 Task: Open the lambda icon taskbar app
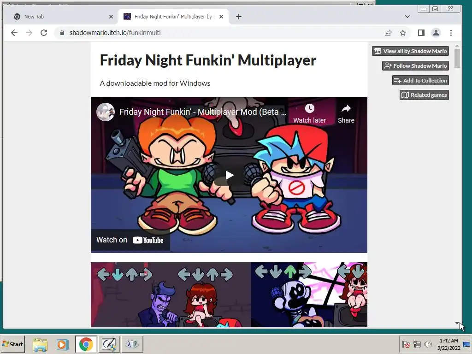point(132,344)
